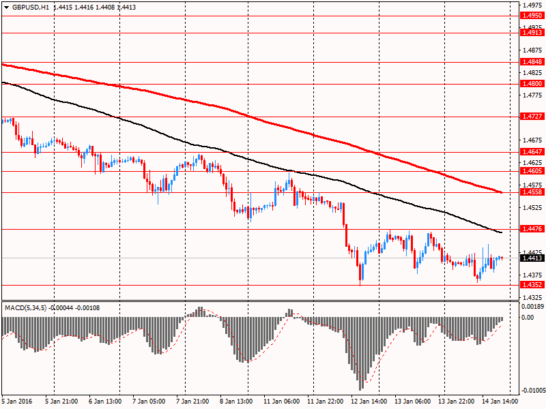The image size is (546, 409).
Task: Click the current price 1.4413 black label
Action: coord(532,258)
